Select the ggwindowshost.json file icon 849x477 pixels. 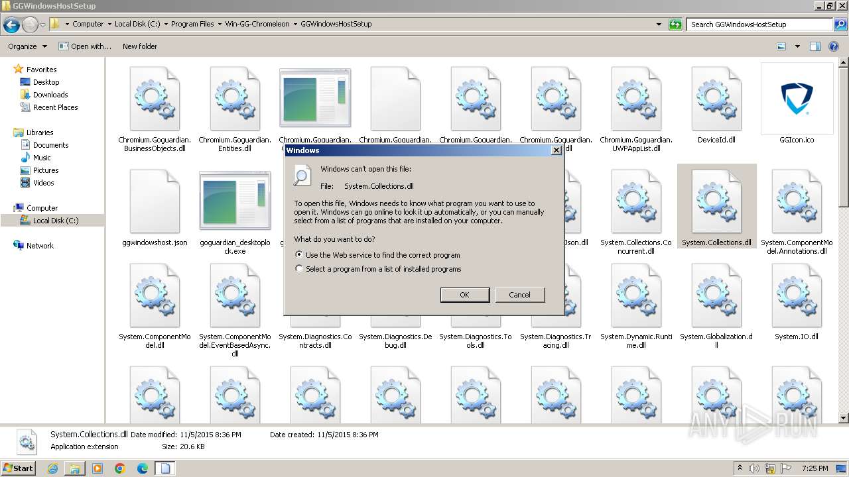[155, 201]
